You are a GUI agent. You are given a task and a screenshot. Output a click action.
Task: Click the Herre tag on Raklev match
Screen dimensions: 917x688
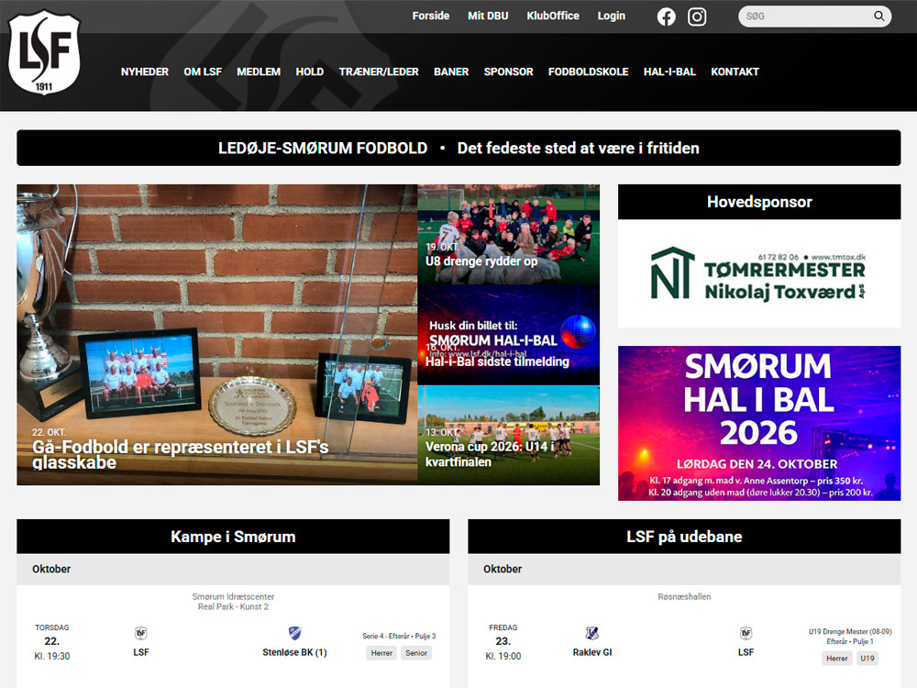[x=837, y=659]
